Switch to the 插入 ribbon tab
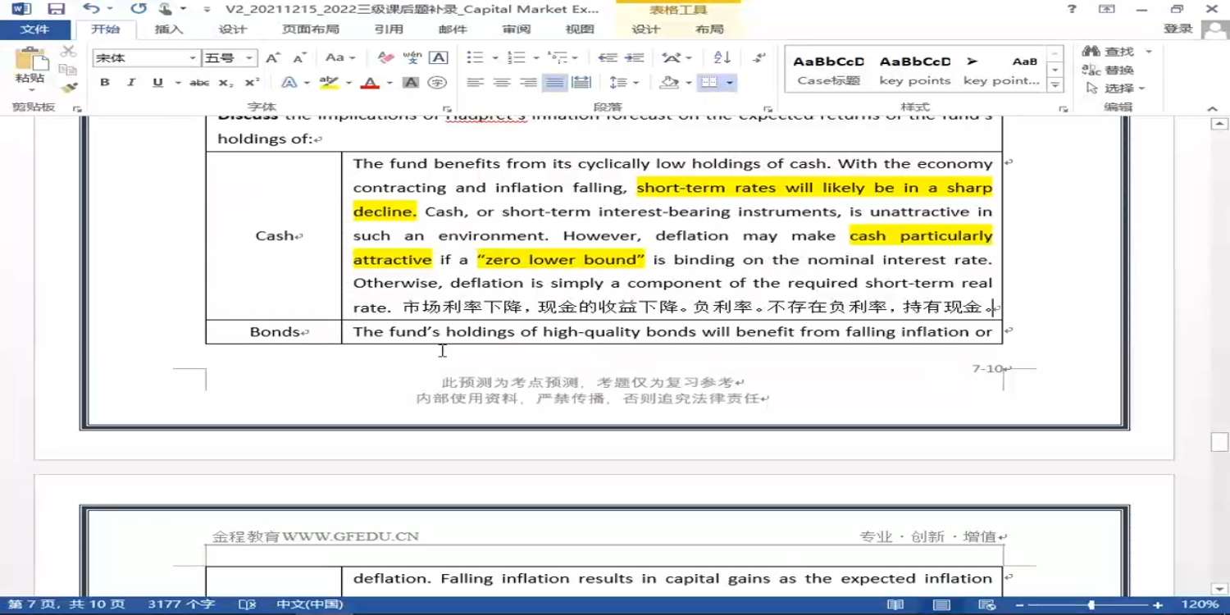1230x615 pixels. tap(169, 30)
